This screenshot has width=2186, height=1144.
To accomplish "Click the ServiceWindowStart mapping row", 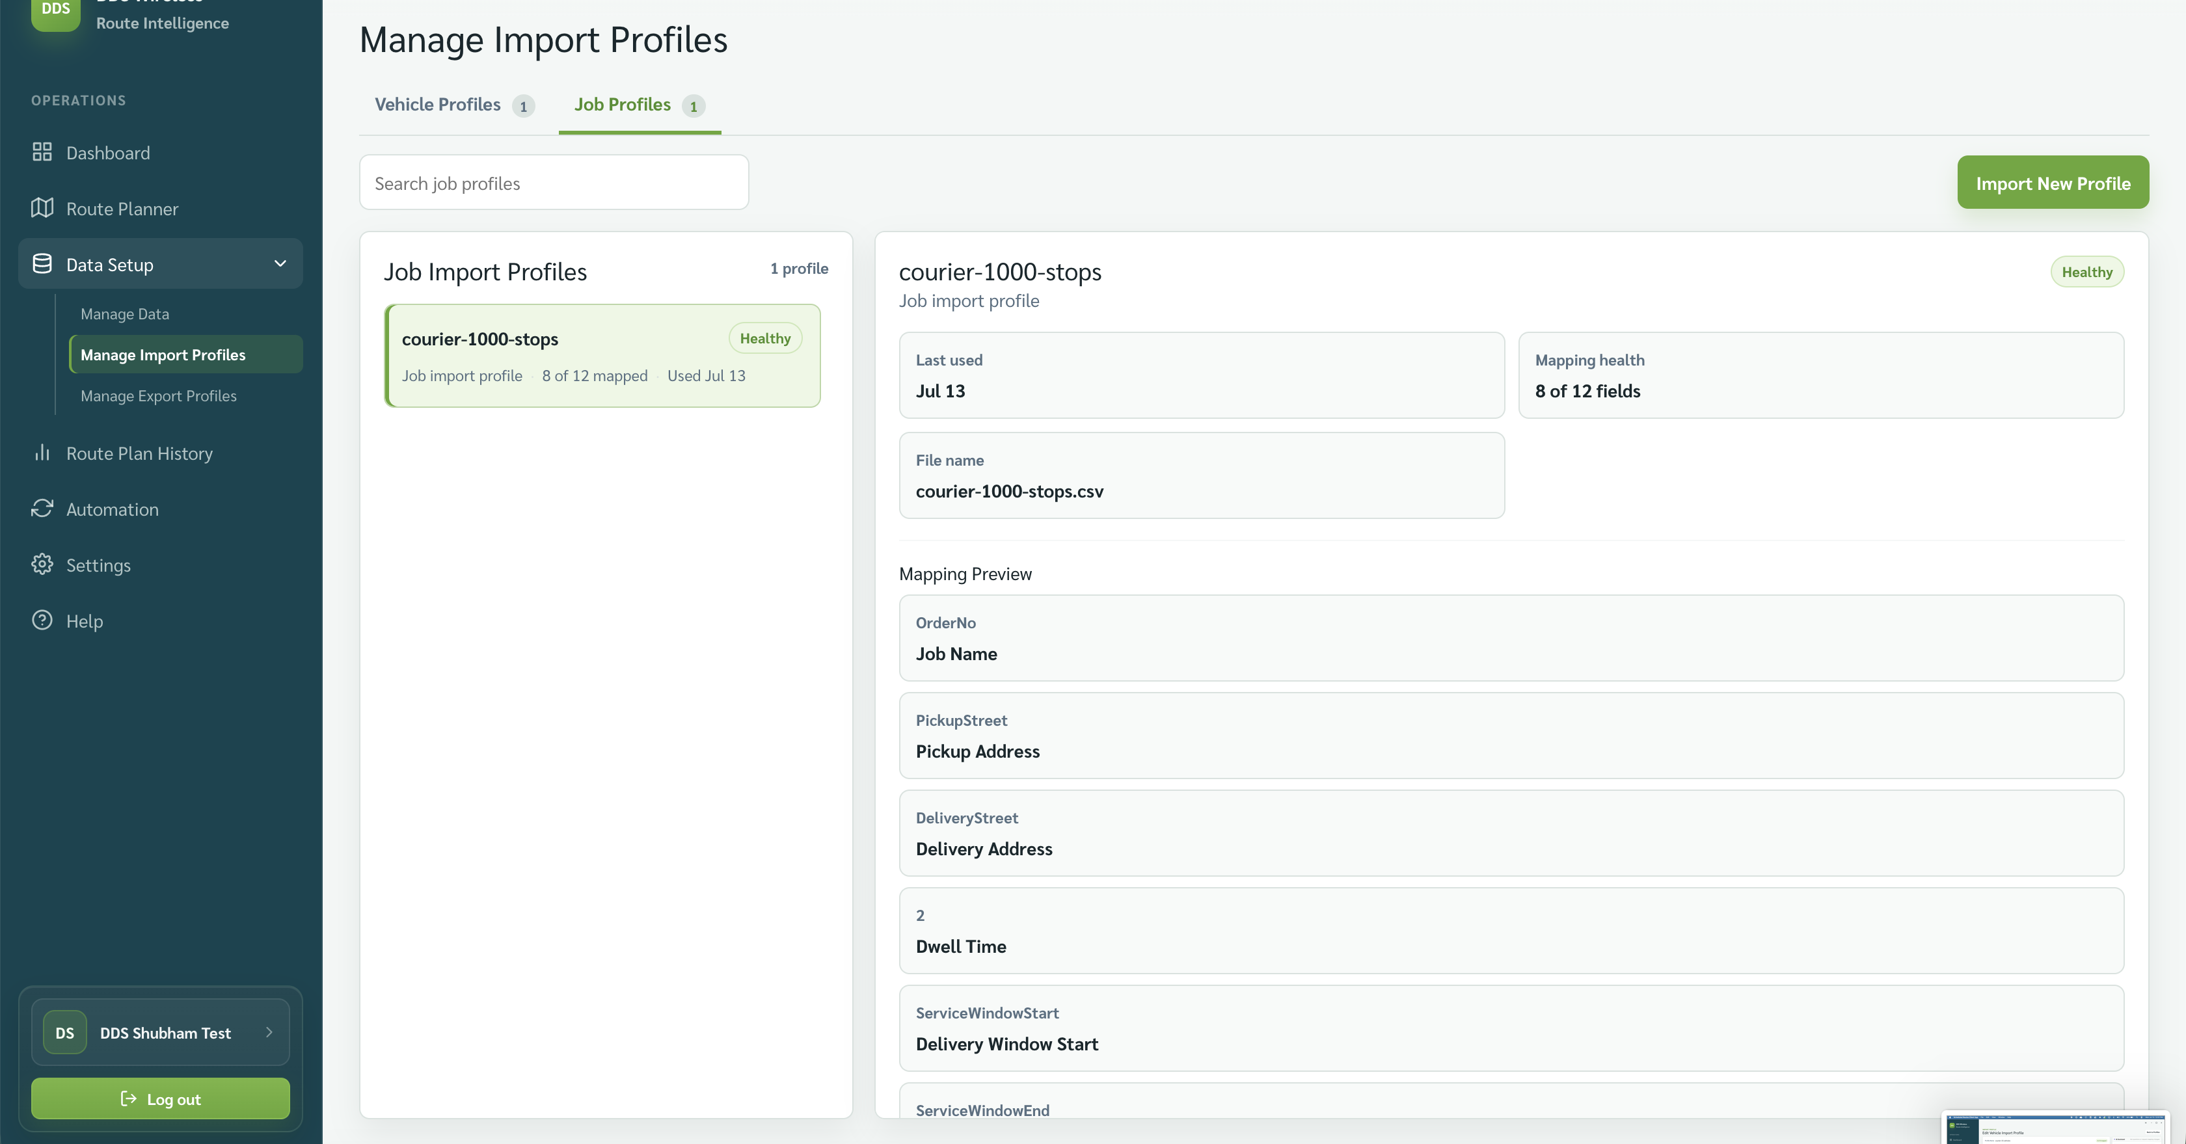I will coord(1511,1028).
